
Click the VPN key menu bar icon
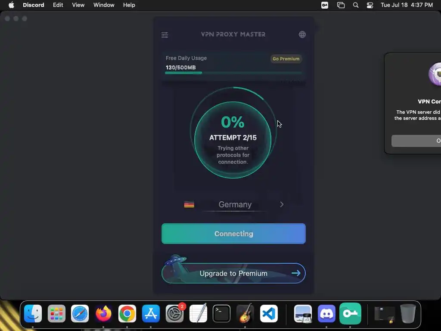click(x=325, y=5)
